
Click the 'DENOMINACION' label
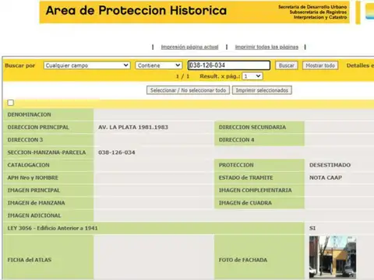(29, 114)
